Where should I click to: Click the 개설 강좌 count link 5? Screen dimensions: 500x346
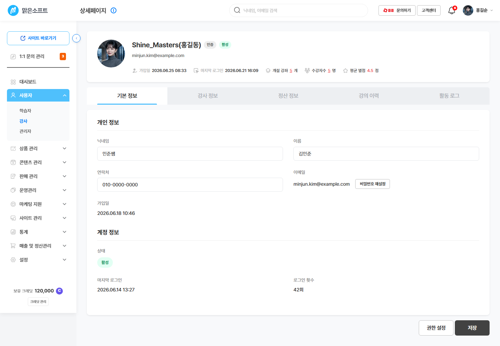[291, 71]
